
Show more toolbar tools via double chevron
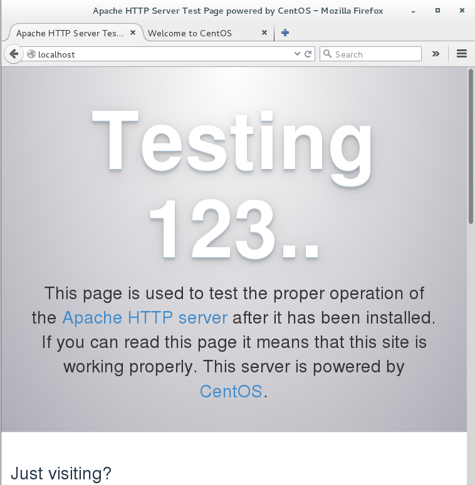(436, 54)
